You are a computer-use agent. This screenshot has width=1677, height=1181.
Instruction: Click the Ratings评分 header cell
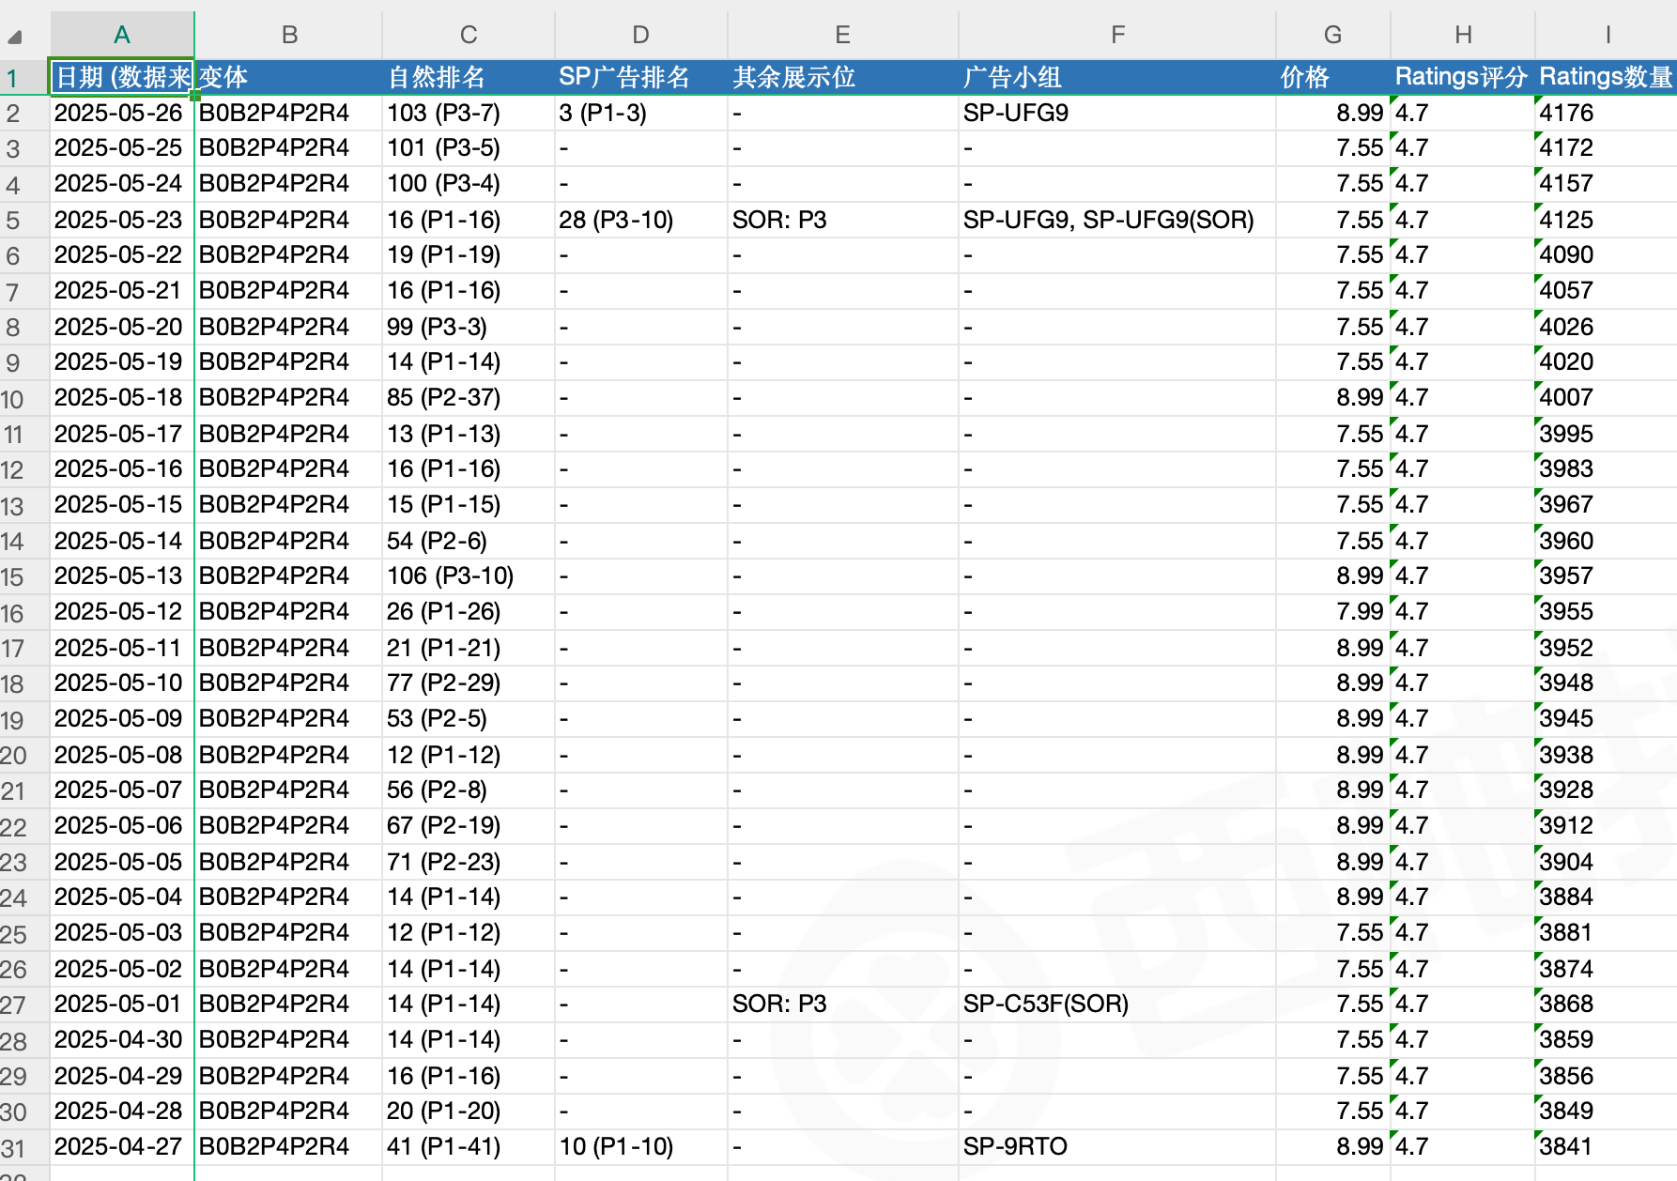click(x=1463, y=77)
